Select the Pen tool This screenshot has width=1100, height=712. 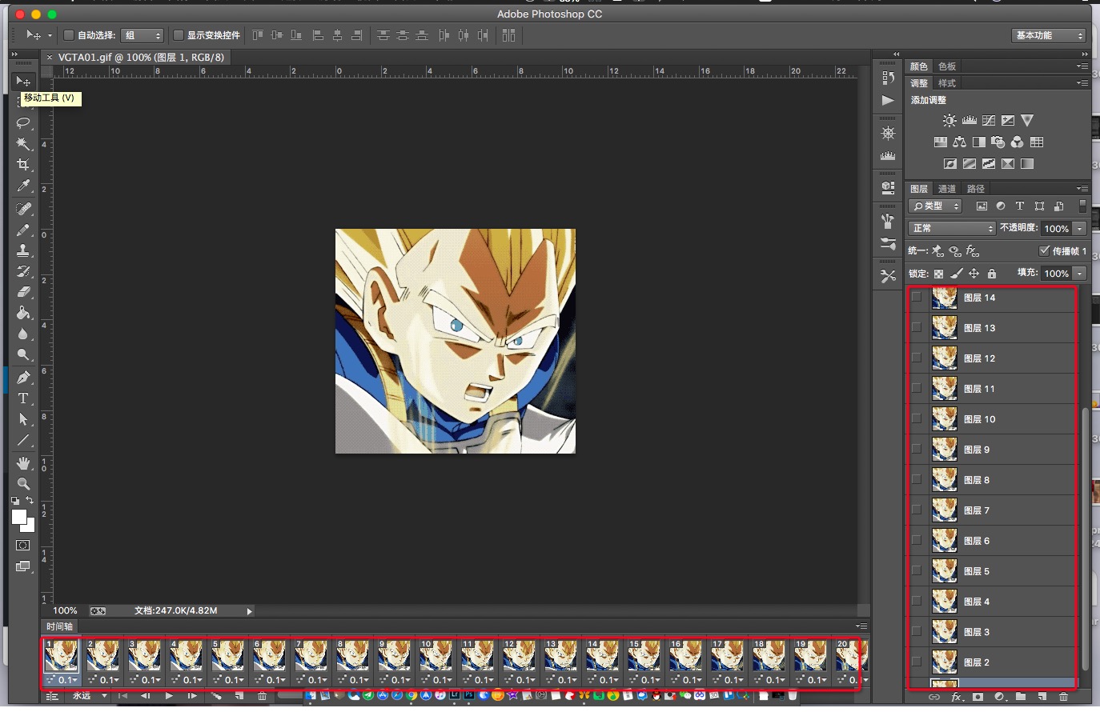[x=23, y=378]
